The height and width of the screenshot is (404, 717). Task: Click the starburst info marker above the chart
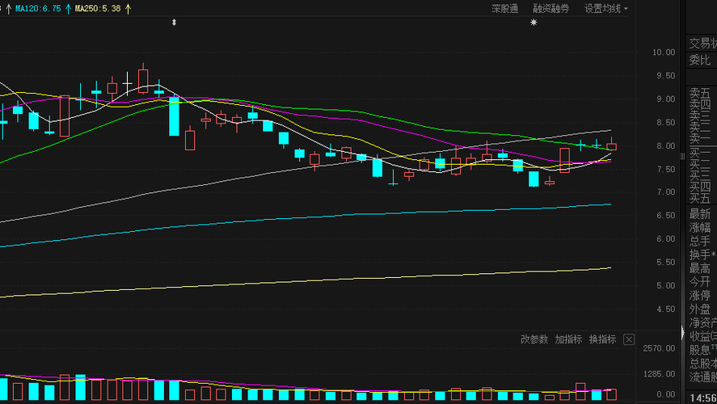534,23
